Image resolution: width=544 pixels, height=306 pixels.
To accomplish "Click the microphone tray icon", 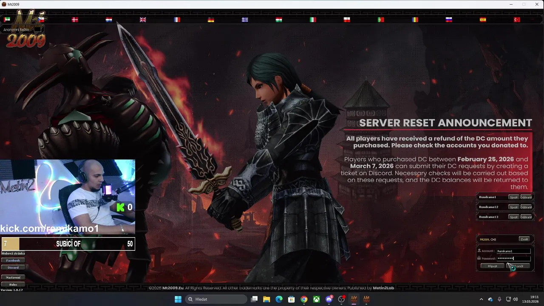I will point(499,299).
